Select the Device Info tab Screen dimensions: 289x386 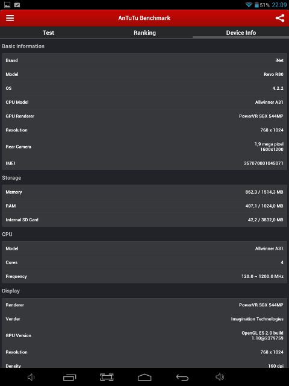coord(241,33)
